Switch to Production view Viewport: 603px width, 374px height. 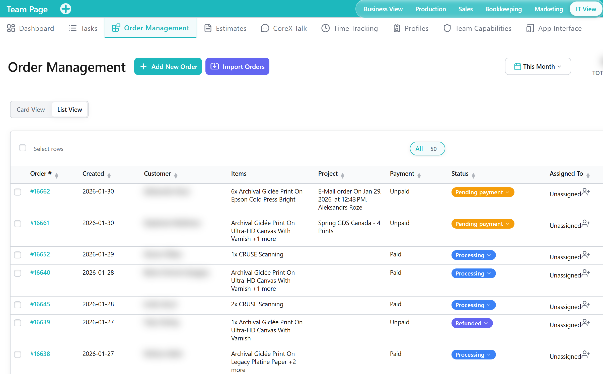430,9
